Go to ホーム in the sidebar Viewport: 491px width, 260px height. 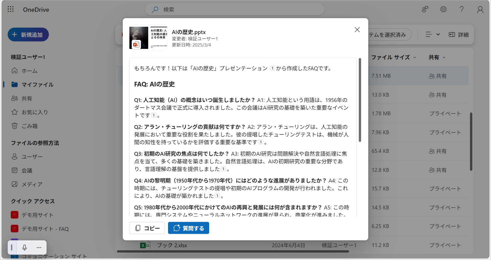click(29, 71)
